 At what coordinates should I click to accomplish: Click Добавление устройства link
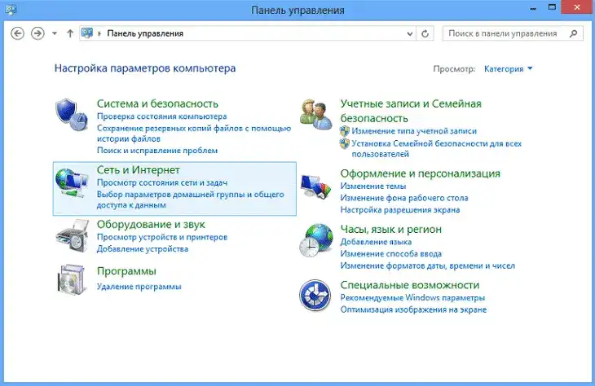143,249
